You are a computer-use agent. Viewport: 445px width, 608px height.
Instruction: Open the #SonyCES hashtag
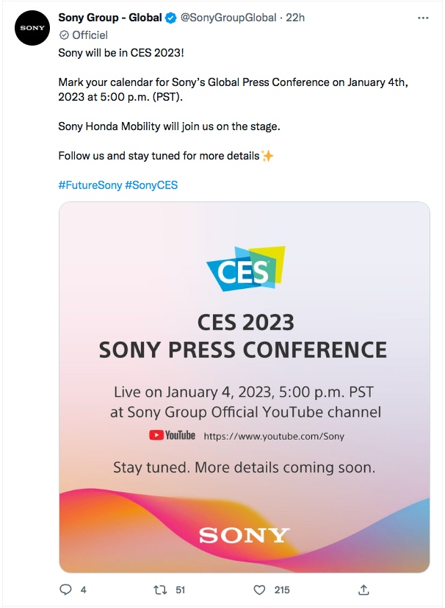151,185
